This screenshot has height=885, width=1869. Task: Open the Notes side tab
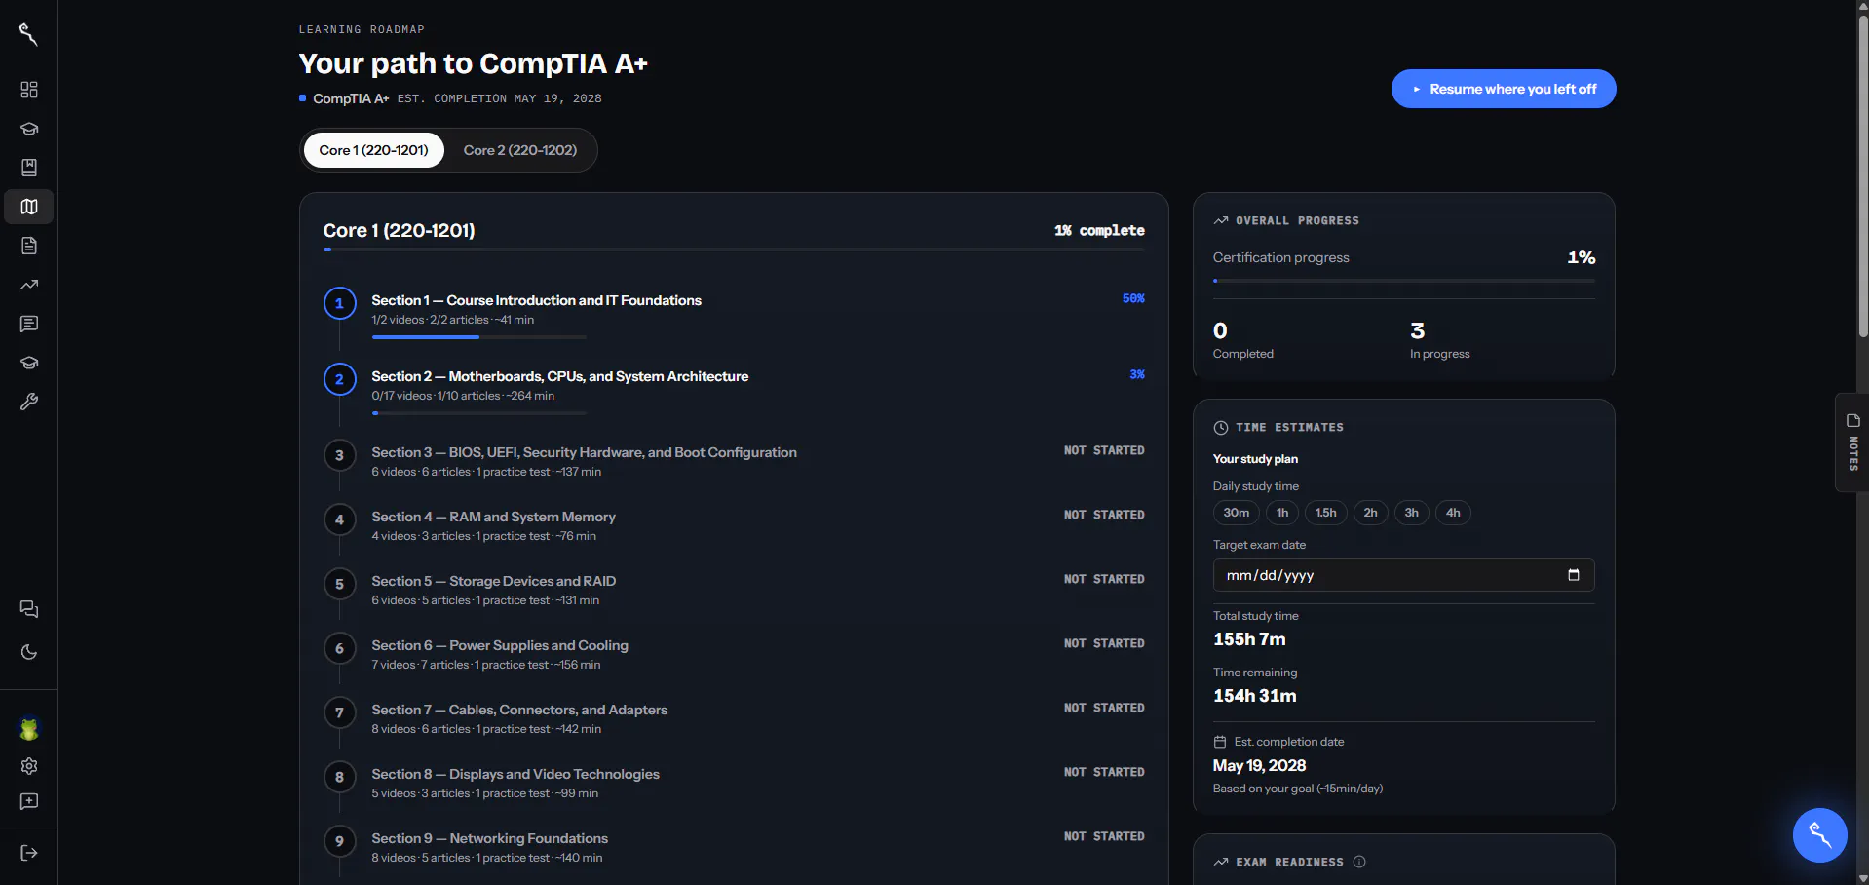(x=1852, y=442)
